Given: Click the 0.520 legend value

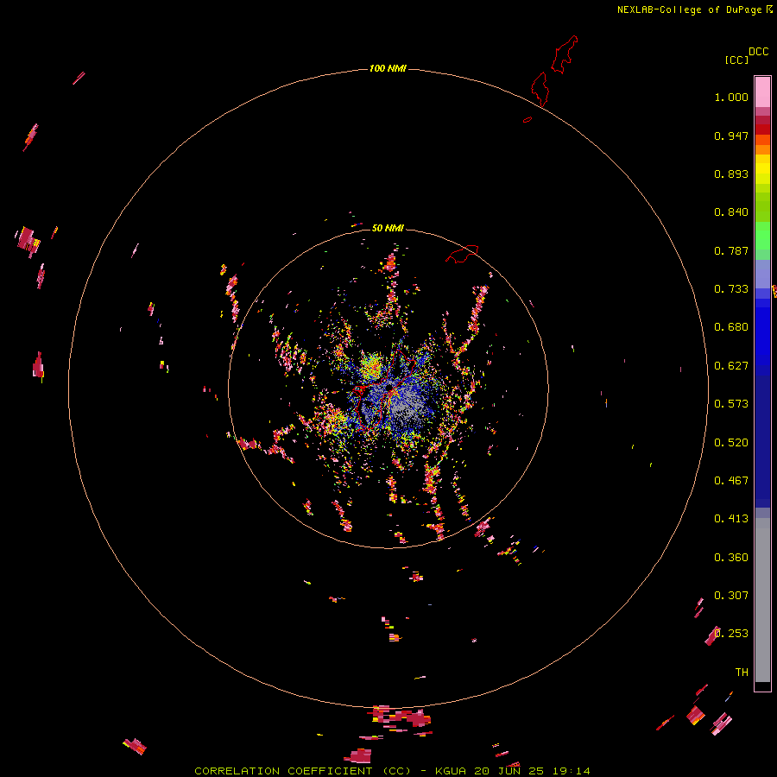Looking at the screenshot, I should pyautogui.click(x=731, y=443).
